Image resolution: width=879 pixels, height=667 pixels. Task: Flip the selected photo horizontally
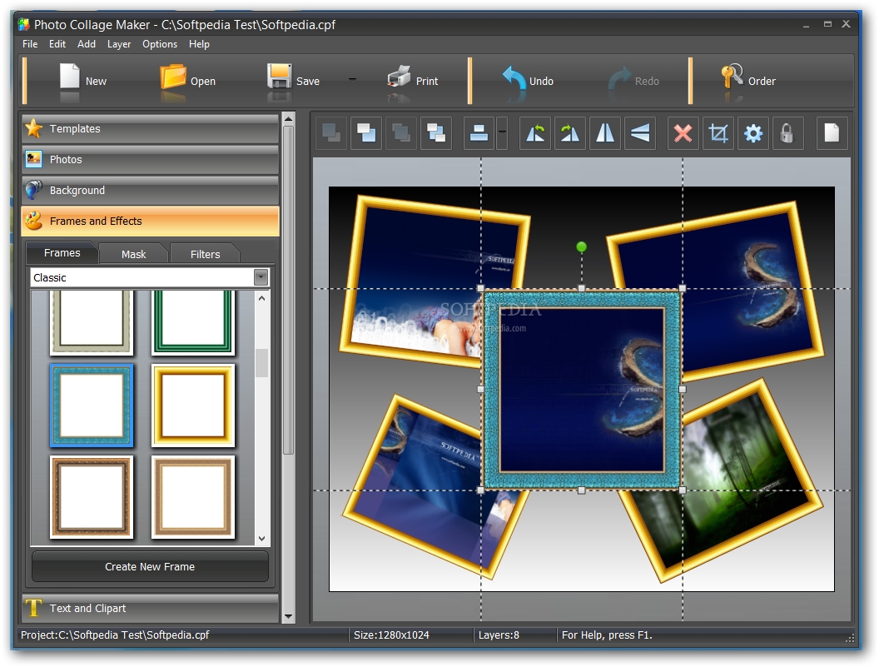point(605,133)
